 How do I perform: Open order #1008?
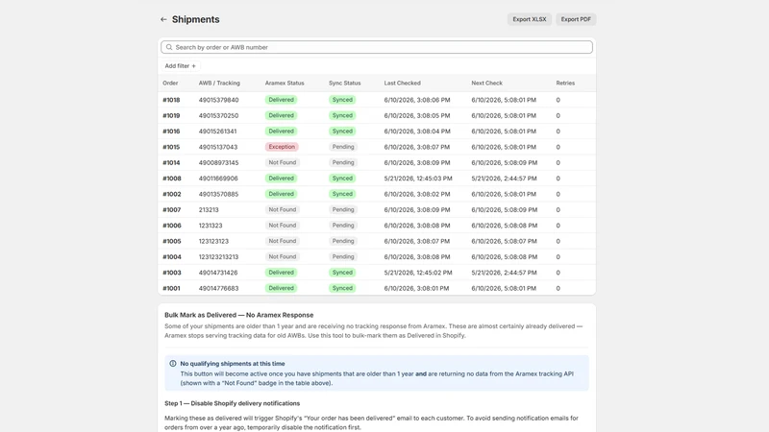point(172,179)
